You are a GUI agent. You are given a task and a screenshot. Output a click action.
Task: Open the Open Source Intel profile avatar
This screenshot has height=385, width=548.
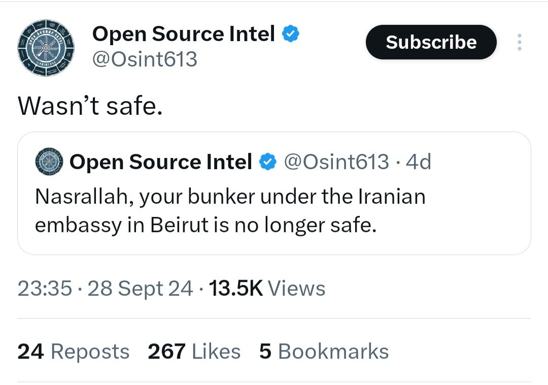click(46, 48)
